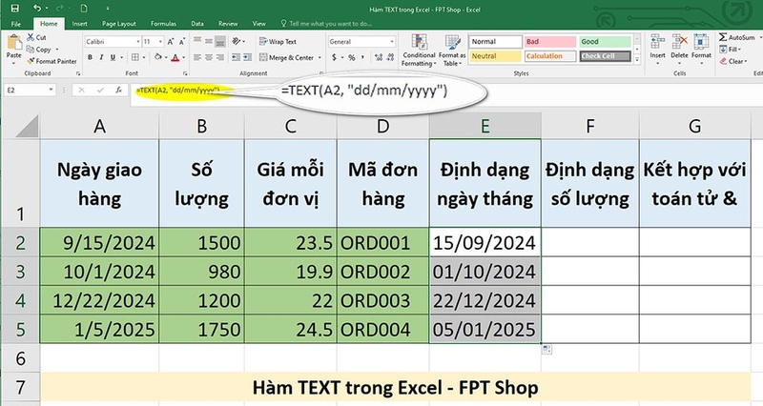Click the AutoSum sigma button
The image size is (763, 406).
[736, 37]
